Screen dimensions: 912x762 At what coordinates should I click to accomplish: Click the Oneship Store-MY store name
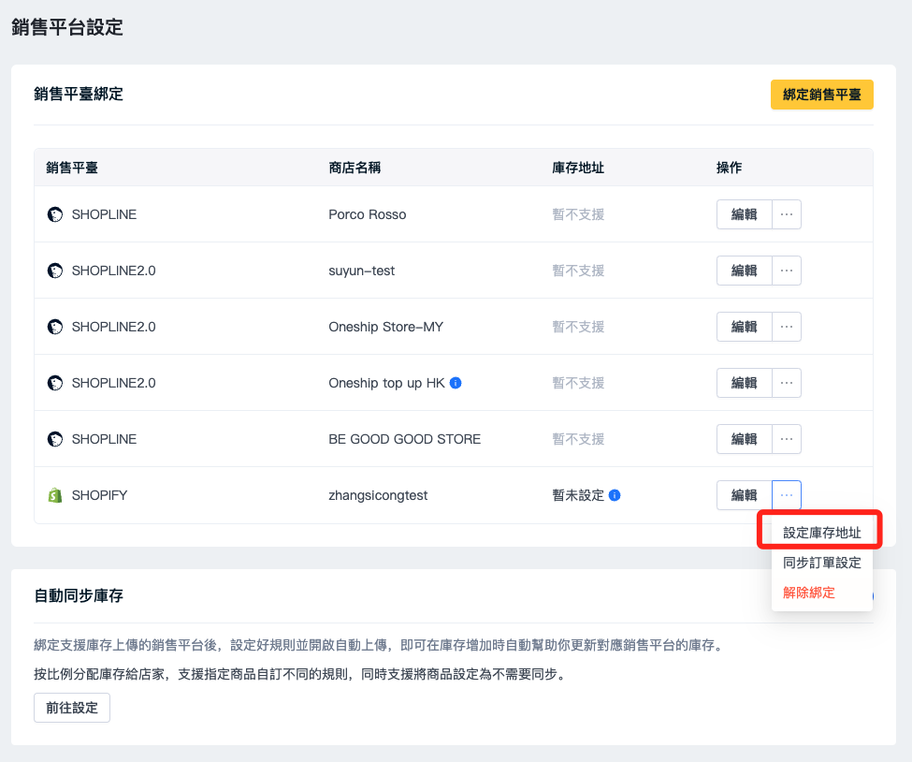(x=386, y=327)
